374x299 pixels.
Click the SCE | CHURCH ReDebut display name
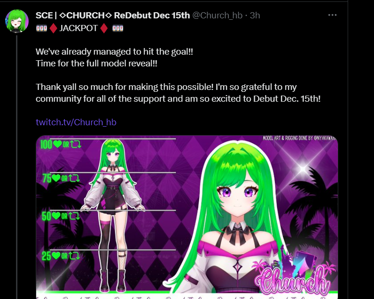tap(112, 15)
